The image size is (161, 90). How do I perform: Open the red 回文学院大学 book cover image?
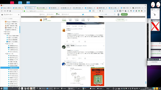click(97, 77)
